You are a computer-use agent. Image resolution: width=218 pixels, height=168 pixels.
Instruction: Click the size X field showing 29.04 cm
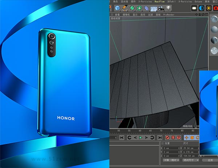[x=190, y=148]
